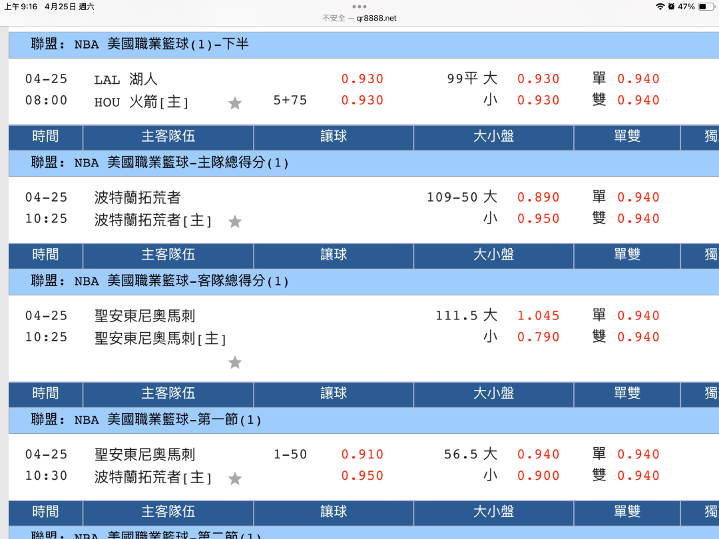The height and width of the screenshot is (539, 719).
Task: Select 大 0.940 for 56.5 line
Action: (539, 454)
